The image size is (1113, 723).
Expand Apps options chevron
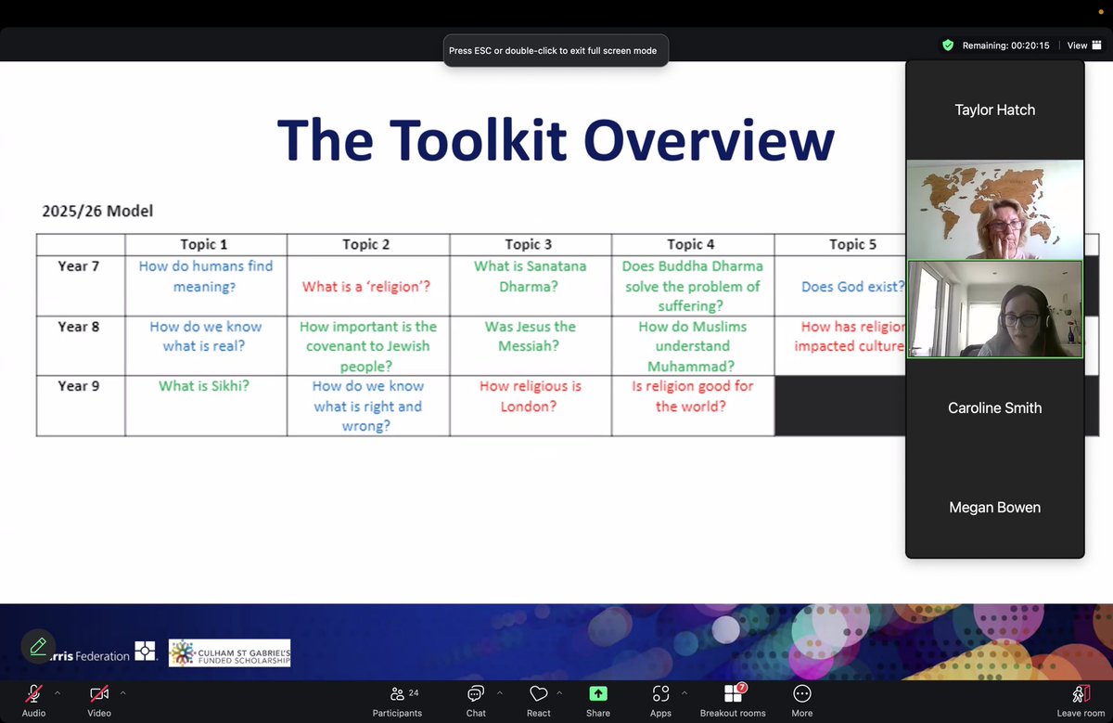(684, 692)
